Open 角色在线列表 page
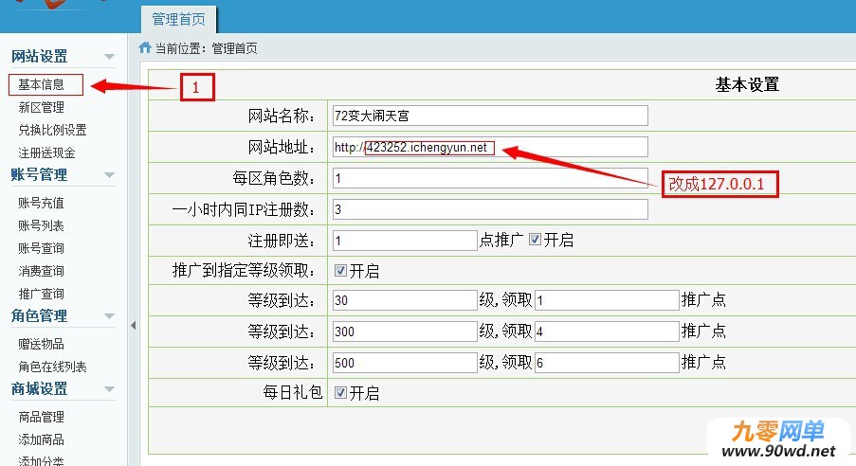This screenshot has height=466, width=856. [x=52, y=367]
